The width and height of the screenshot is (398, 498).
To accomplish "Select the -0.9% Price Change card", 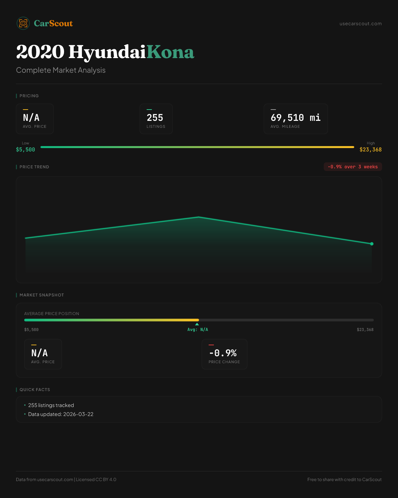I will point(225,354).
